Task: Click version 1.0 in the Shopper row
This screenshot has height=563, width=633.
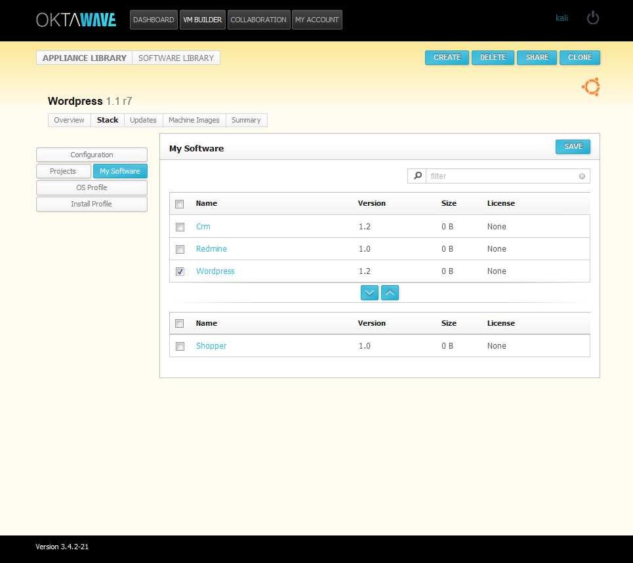Action: click(x=364, y=345)
